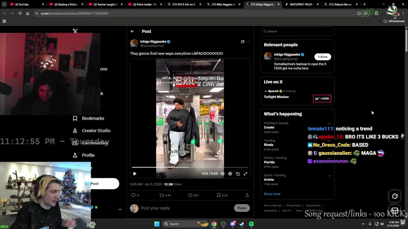The width and height of the screenshot is (408, 229).
Task: Go to browser home page
Action: 27,13
